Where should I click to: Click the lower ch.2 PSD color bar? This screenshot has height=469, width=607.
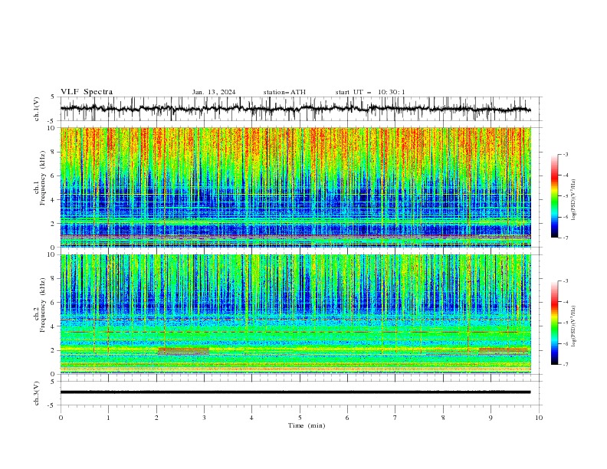(554, 323)
